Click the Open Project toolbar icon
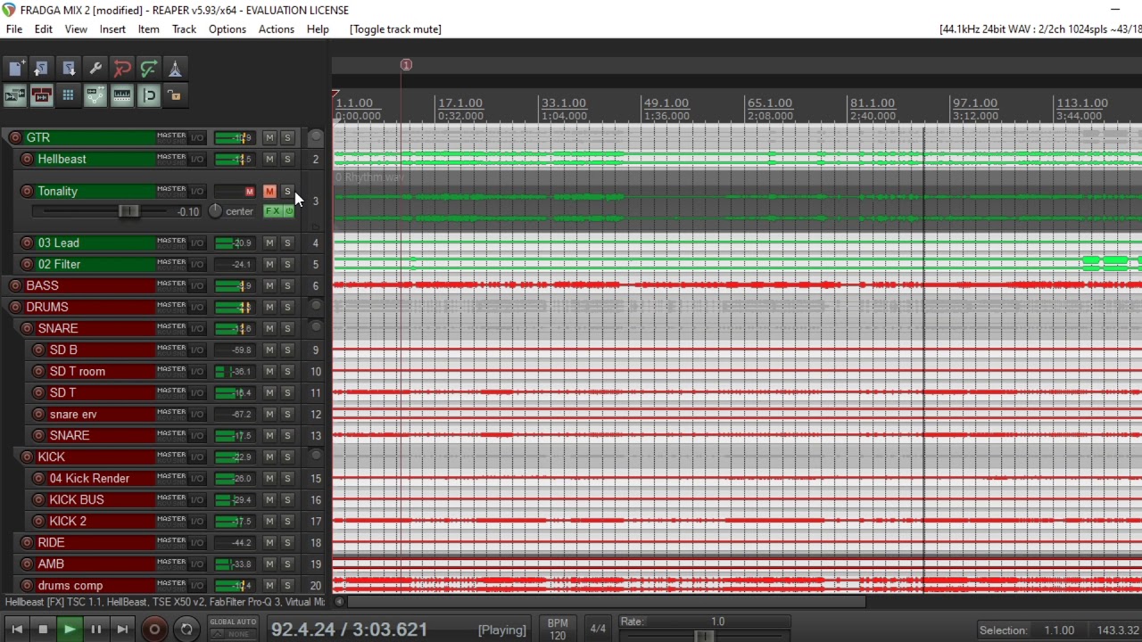 coord(42,69)
